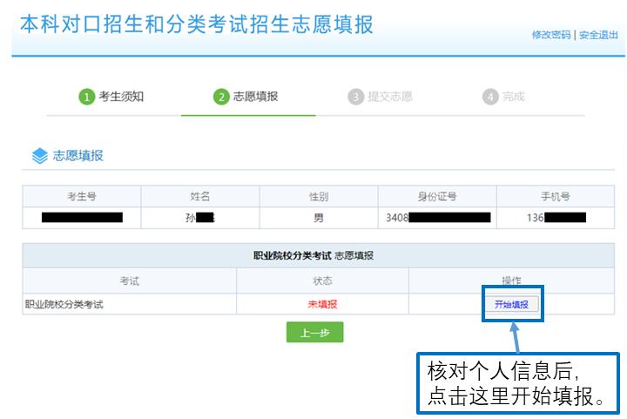Click the 开始填报 button
The height and width of the screenshot is (419, 627).
[511, 304]
